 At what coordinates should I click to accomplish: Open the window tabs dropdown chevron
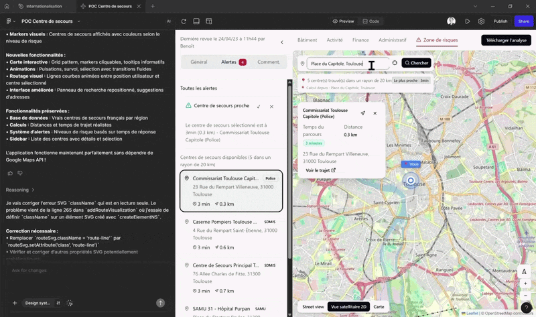[475, 6]
